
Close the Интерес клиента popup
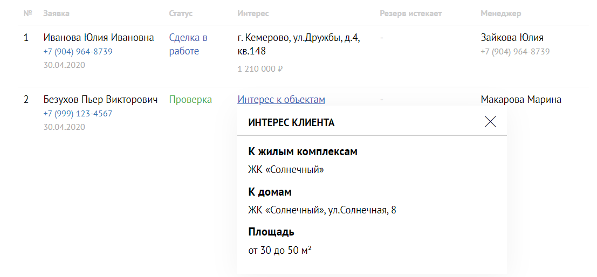point(490,122)
